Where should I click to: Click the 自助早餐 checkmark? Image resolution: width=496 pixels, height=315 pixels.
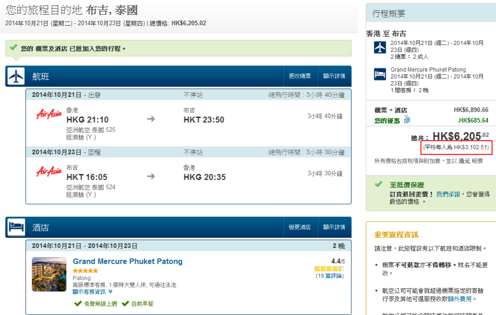(125, 304)
